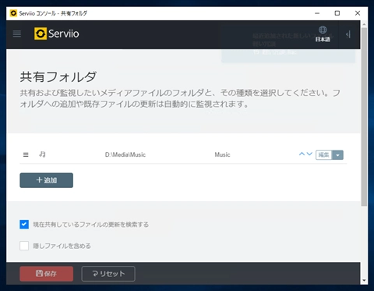Open the 日本語 language selector globe
This screenshot has width=374, height=291.
323,34
